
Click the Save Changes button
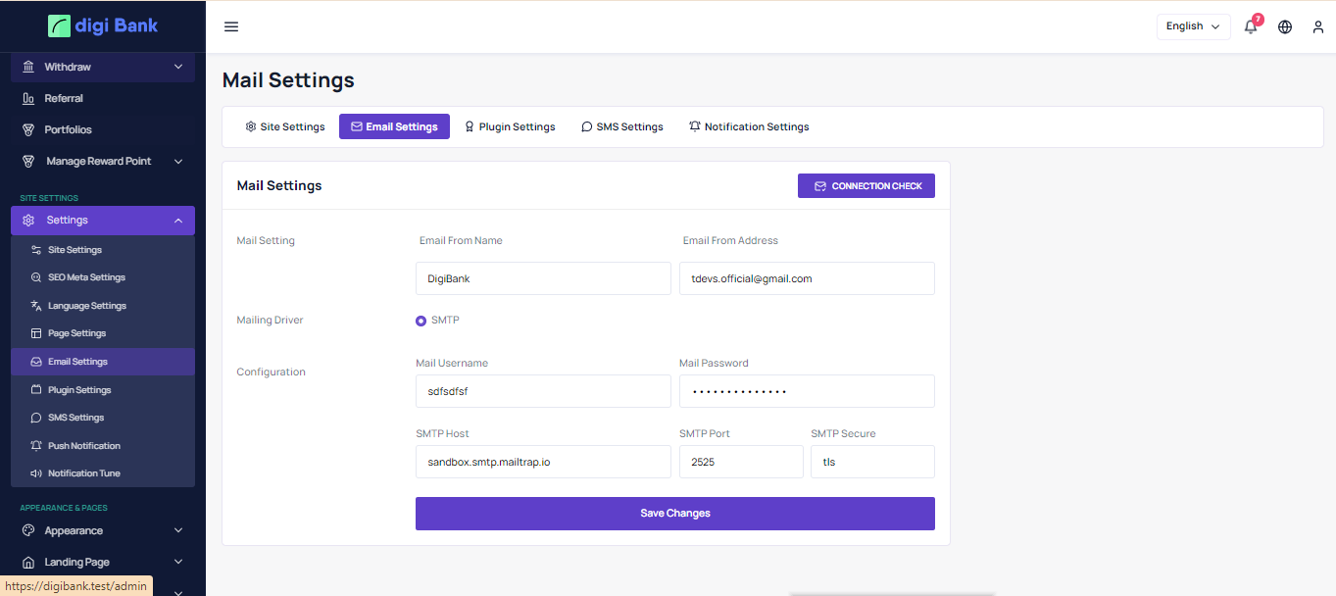point(674,514)
